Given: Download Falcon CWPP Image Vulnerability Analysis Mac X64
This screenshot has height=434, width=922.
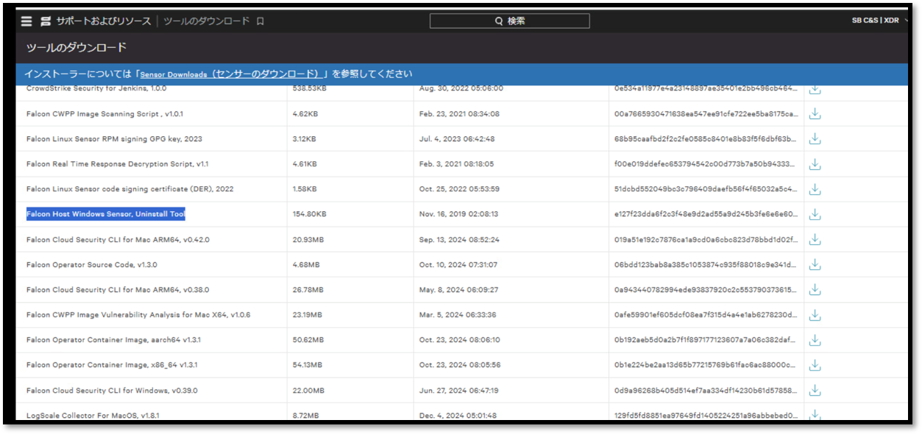Looking at the screenshot, I should tap(815, 315).
